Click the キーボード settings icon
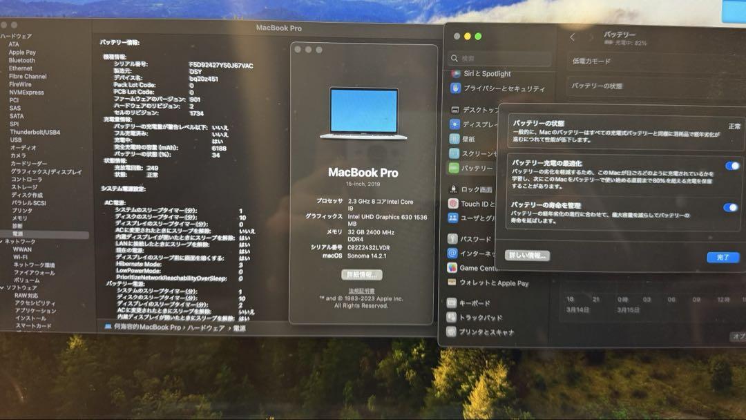Image resolution: width=746 pixels, height=420 pixels. (452, 303)
